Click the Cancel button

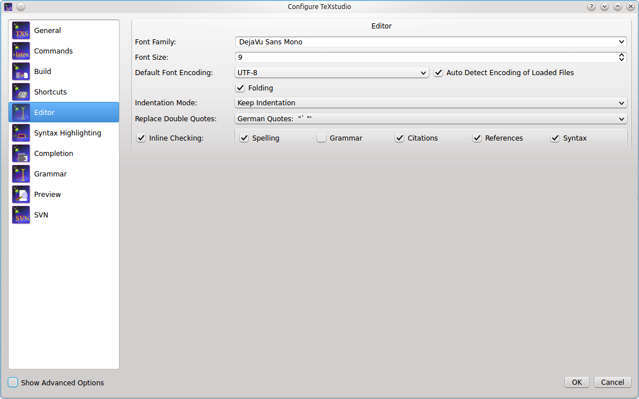[x=612, y=382]
